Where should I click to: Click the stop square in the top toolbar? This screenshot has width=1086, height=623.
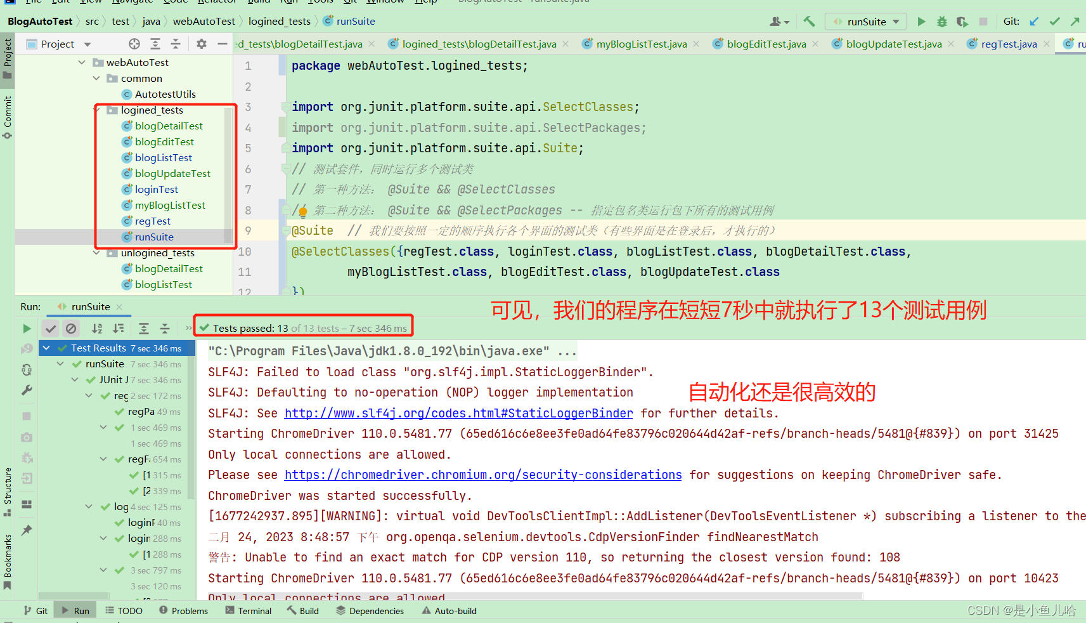coord(983,22)
